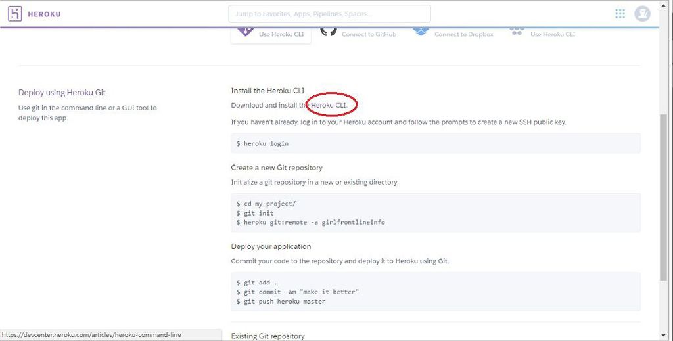This screenshot has height=341, width=673.
Task: Click the 'Create a new Git repository' heading
Action: coord(277,168)
